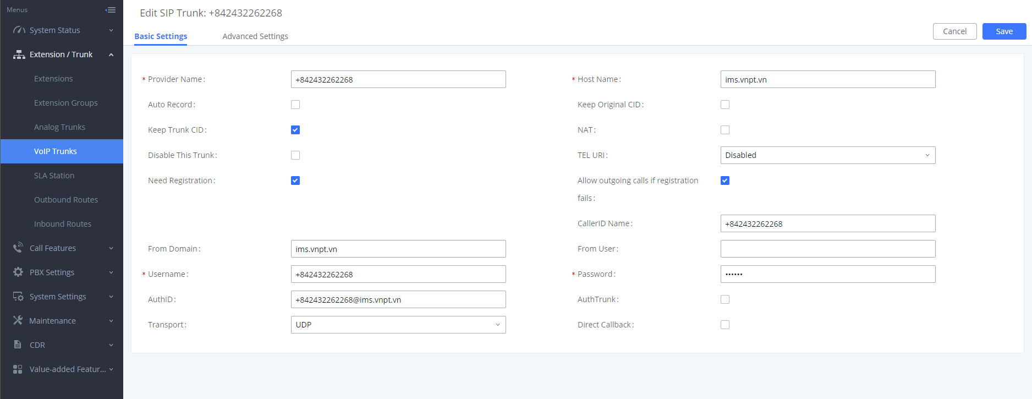
Task: Click the empty From User field
Action: pyautogui.click(x=828, y=249)
